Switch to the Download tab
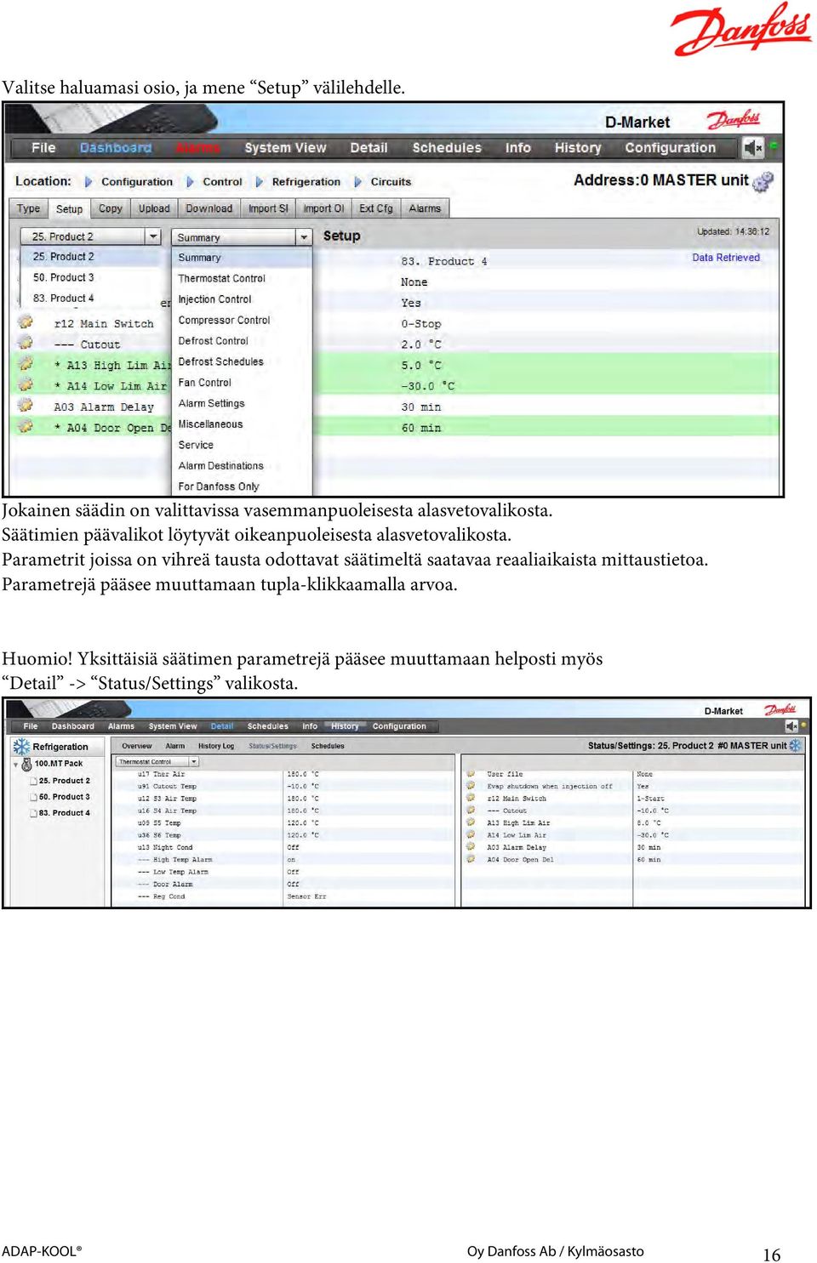 coord(209,208)
